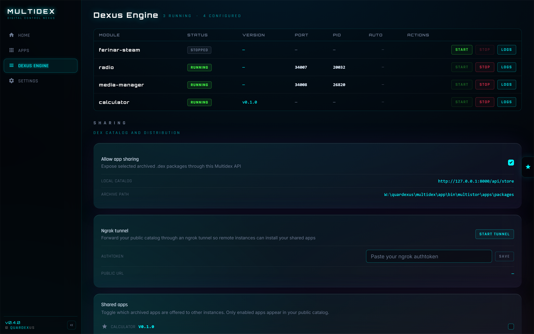
Task: Open the Settings menu item
Action: point(41,81)
